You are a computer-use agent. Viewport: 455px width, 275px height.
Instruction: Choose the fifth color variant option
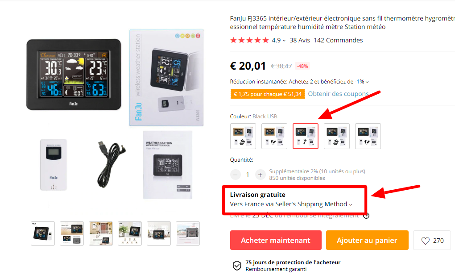pyautogui.click(x=368, y=136)
